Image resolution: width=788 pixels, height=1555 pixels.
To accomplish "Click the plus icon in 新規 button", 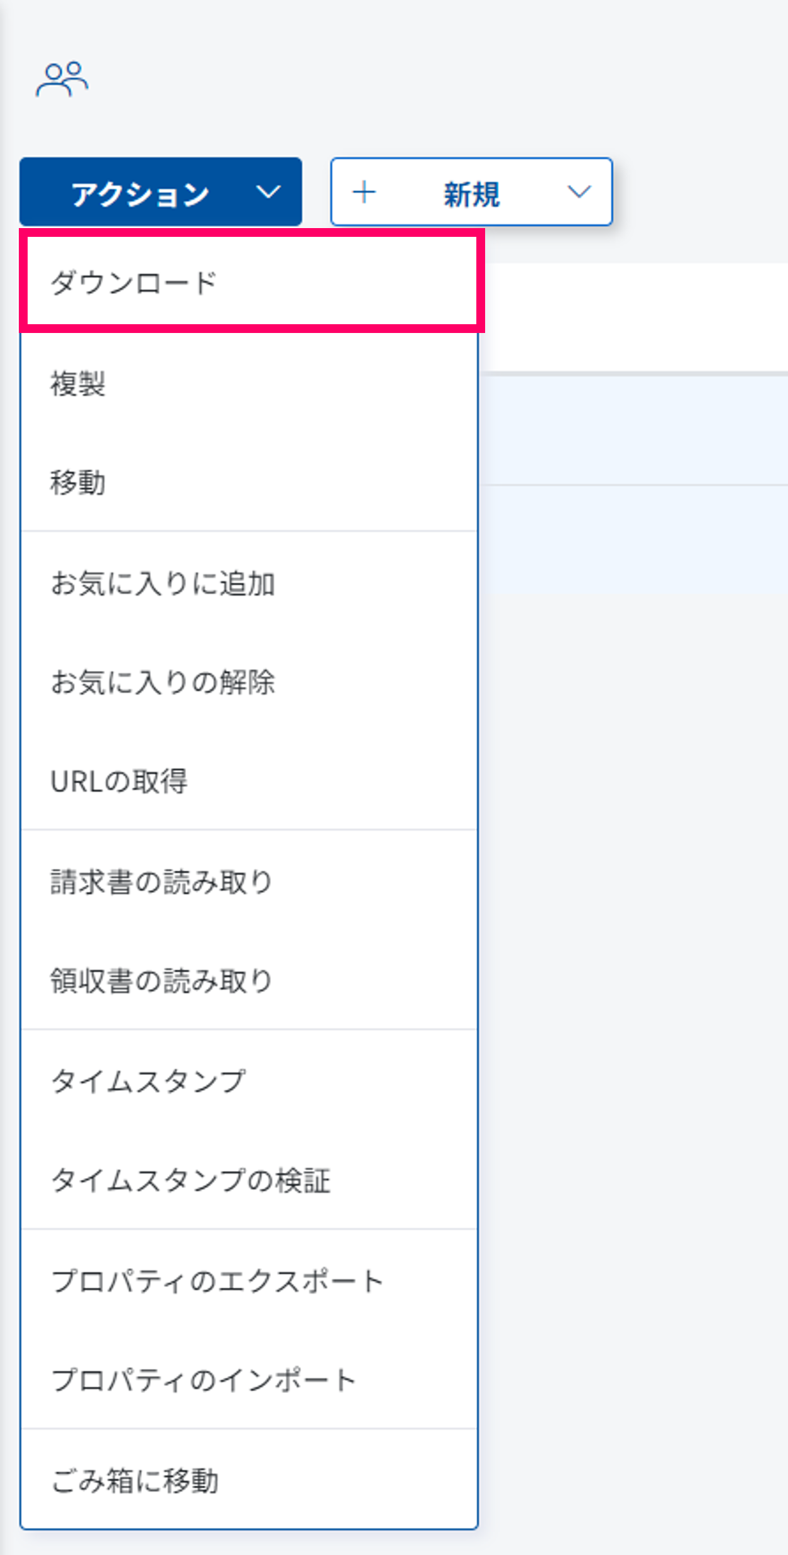I will tap(364, 192).
